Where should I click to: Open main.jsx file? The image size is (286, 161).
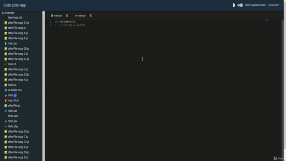click(13, 121)
